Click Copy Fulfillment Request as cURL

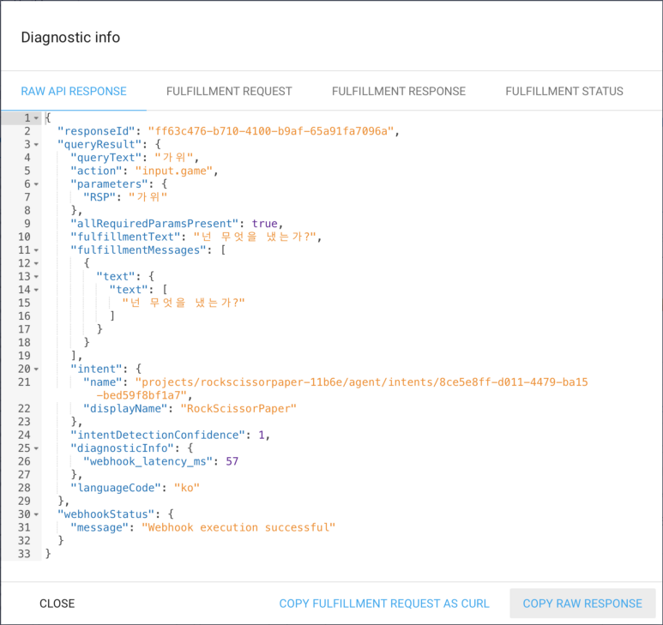(x=384, y=604)
